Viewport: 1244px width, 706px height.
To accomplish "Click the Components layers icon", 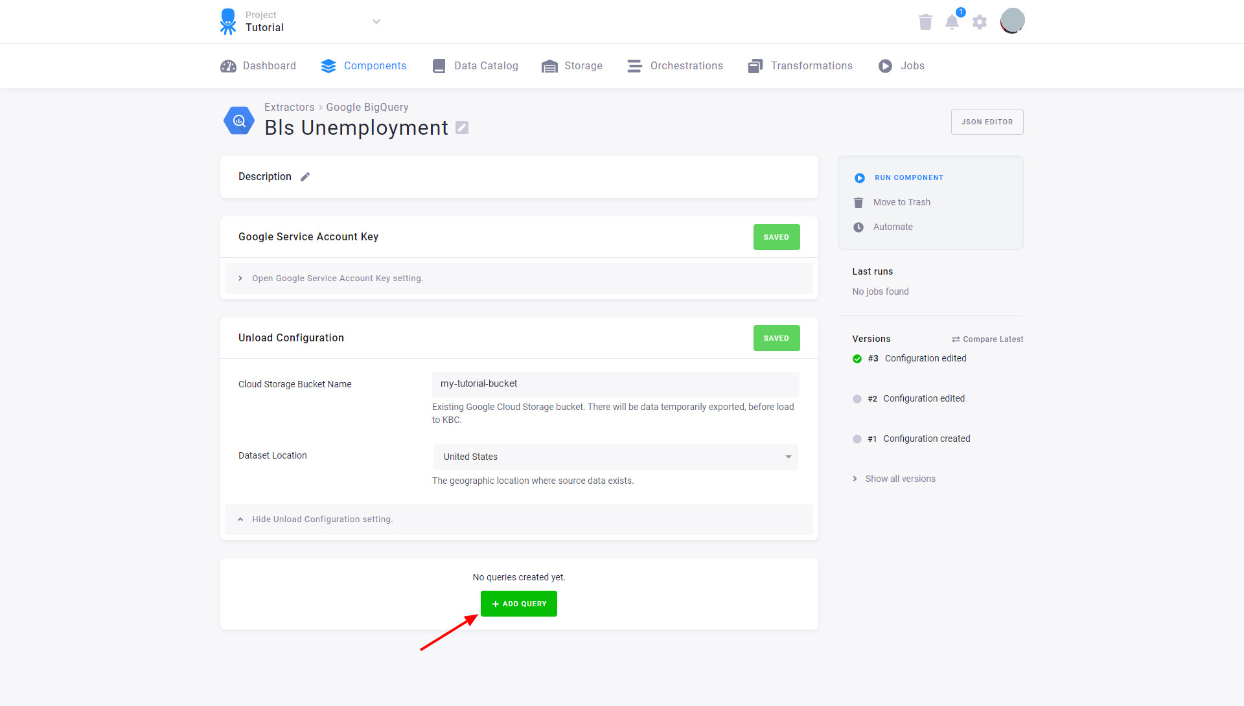I will pos(328,66).
